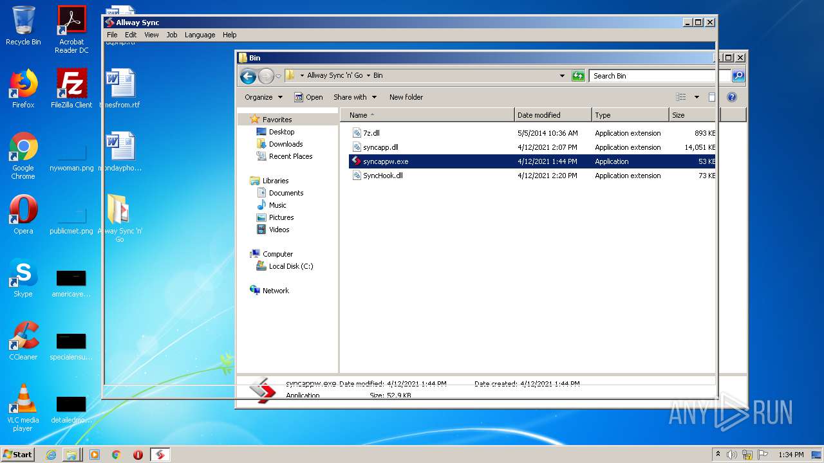This screenshot has width=824, height=463.
Task: Select Music library in navigation pane
Action: (x=272, y=205)
